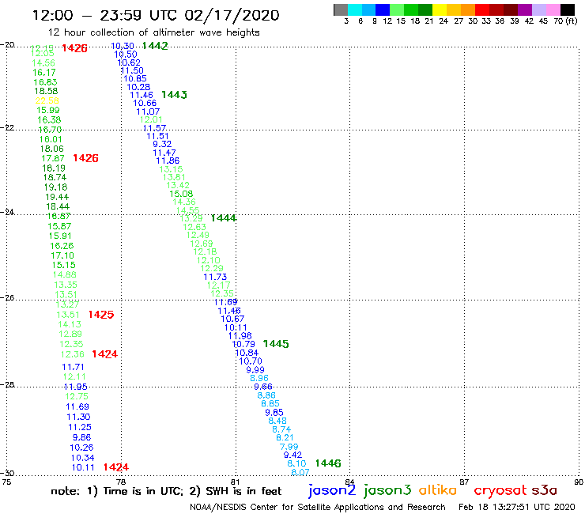Click the 7.99 wave height value

point(289,447)
